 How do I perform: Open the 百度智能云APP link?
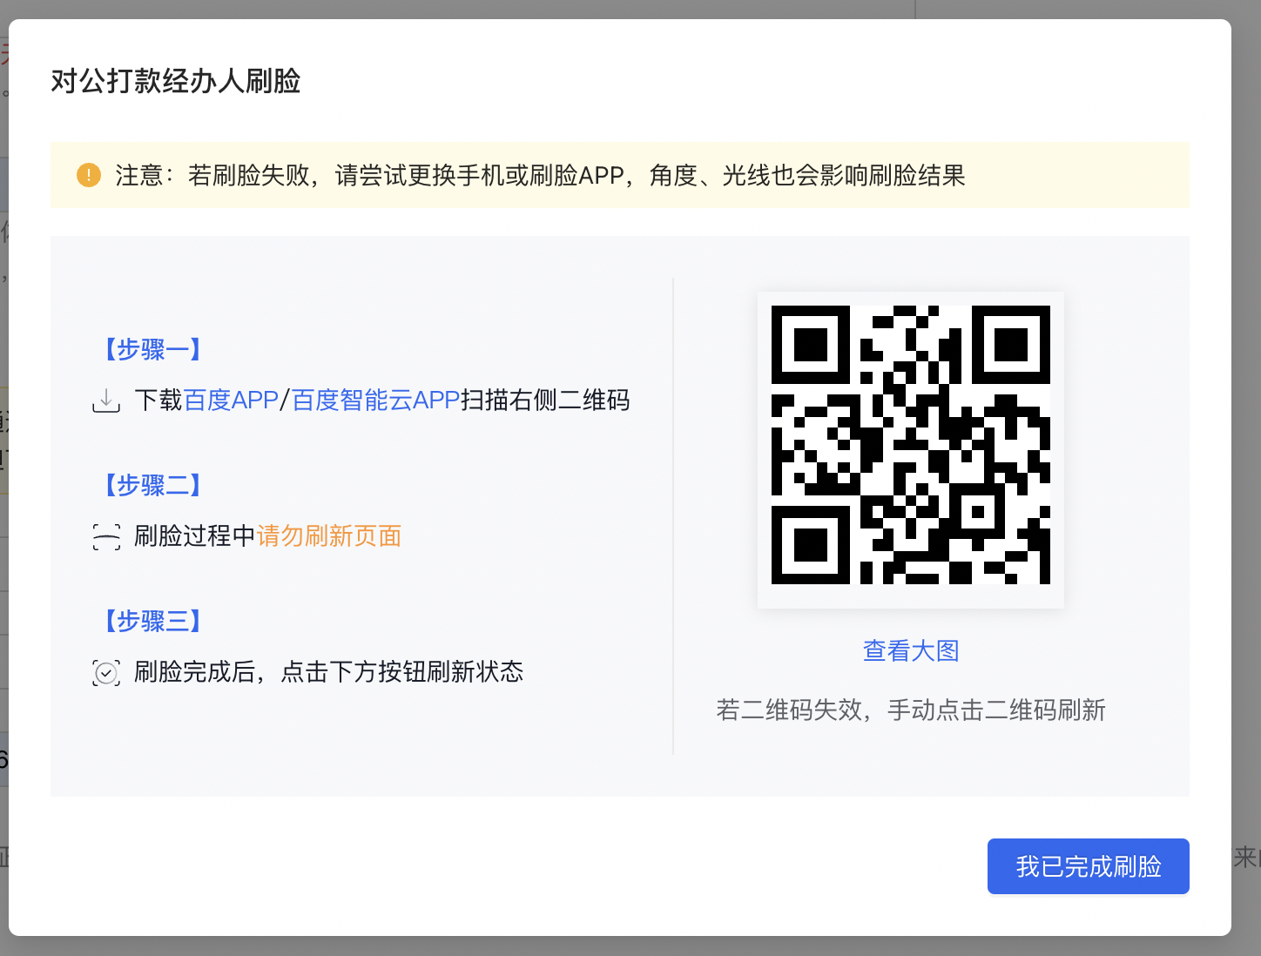pyautogui.click(x=375, y=400)
